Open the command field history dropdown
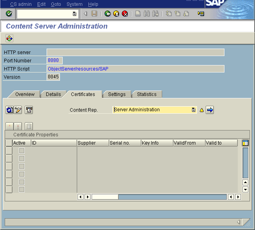This screenshot has width=255, height=230. click(74, 14)
